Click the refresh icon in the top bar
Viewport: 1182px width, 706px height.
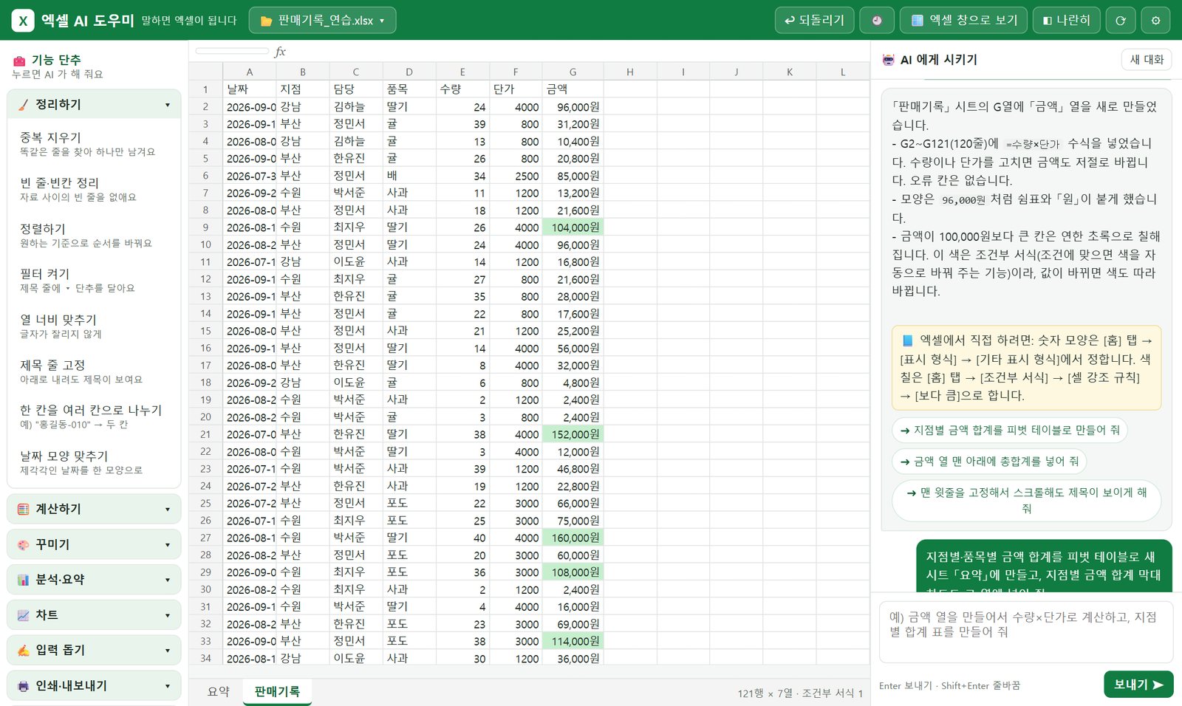[1120, 20]
